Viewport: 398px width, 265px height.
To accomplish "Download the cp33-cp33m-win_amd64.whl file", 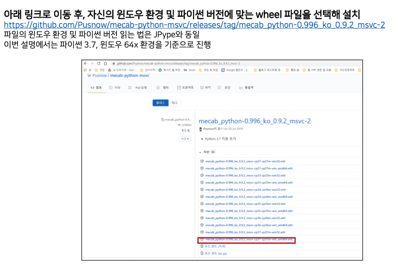I will click(x=249, y=182).
